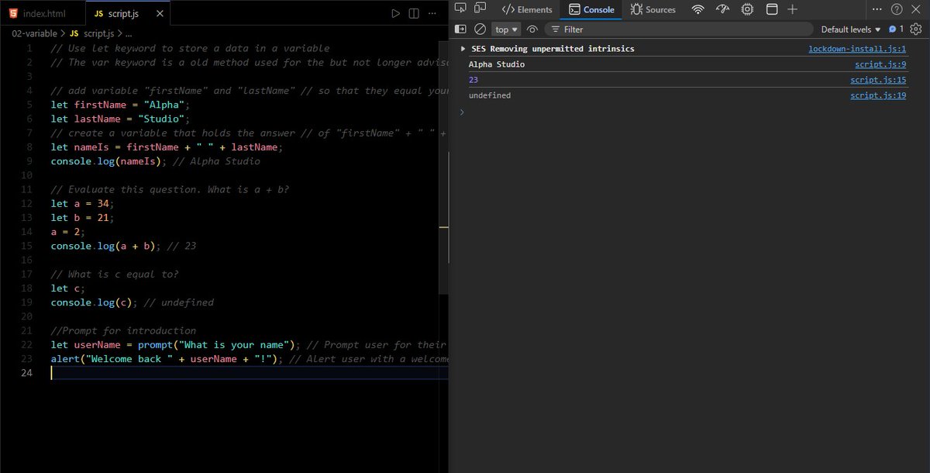The height and width of the screenshot is (473, 930).
Task: Click the undefined console output
Action: (x=489, y=95)
